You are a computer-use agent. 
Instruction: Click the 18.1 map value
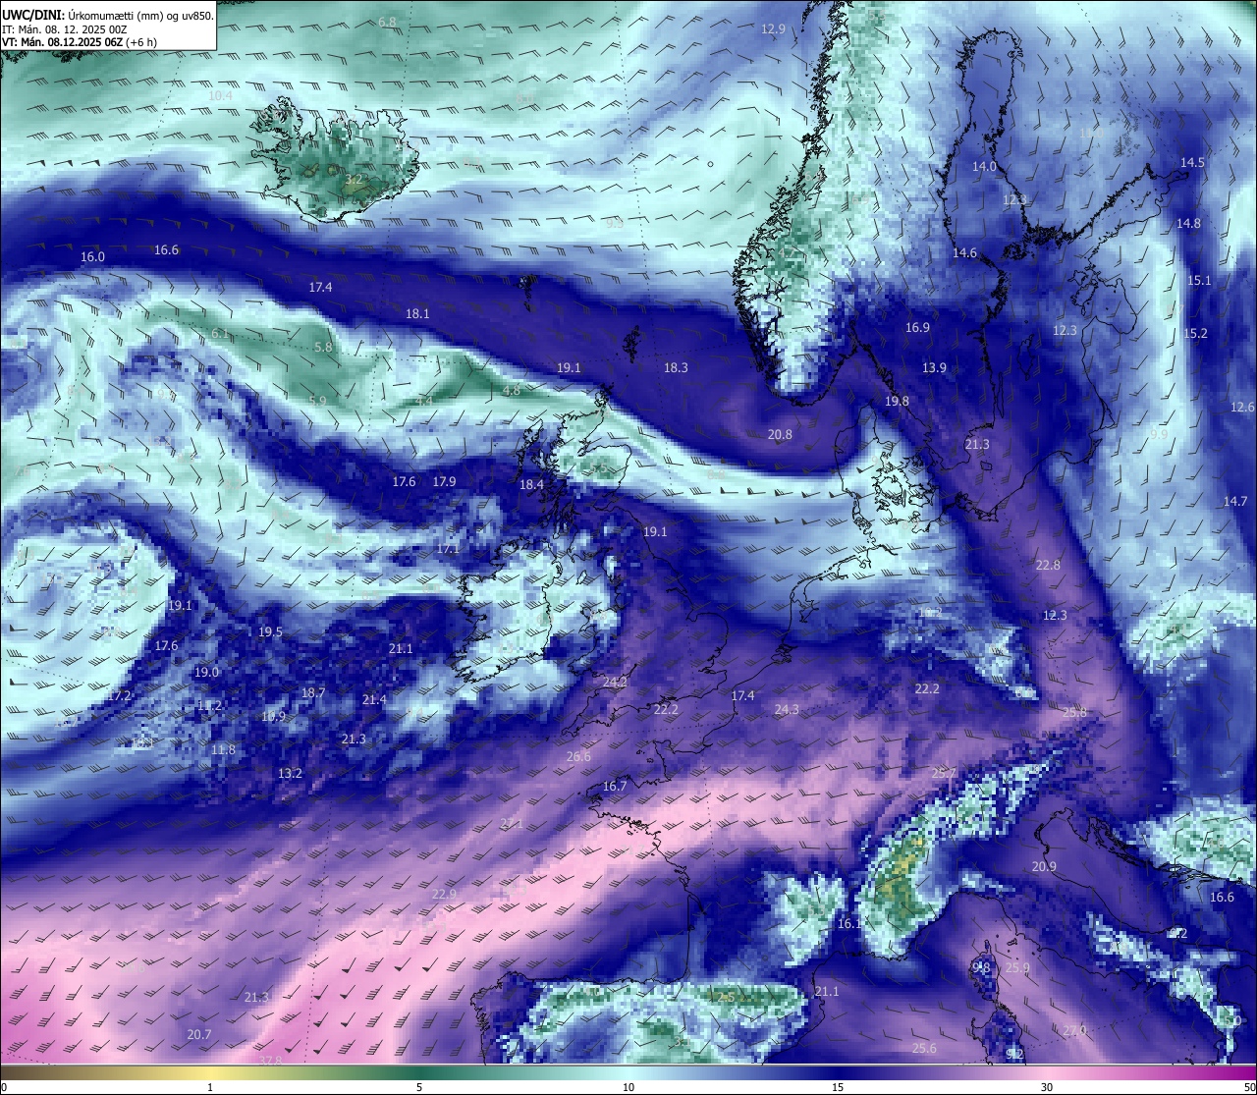tap(417, 313)
